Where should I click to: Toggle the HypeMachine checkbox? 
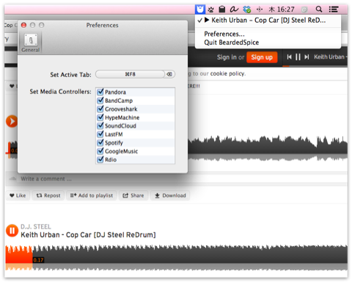pyautogui.click(x=100, y=117)
